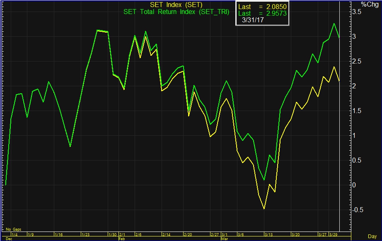
Task: Click the green Last = 2.9573 value
Action: pos(263,14)
